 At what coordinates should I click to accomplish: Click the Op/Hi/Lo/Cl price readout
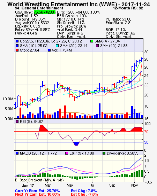(51, 41)
